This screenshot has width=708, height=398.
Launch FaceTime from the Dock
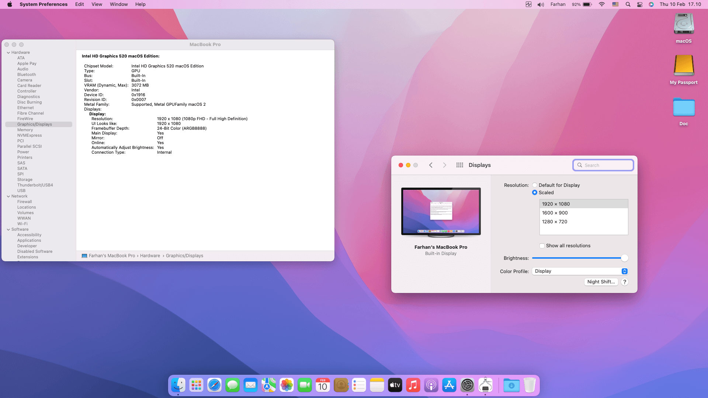pos(305,385)
